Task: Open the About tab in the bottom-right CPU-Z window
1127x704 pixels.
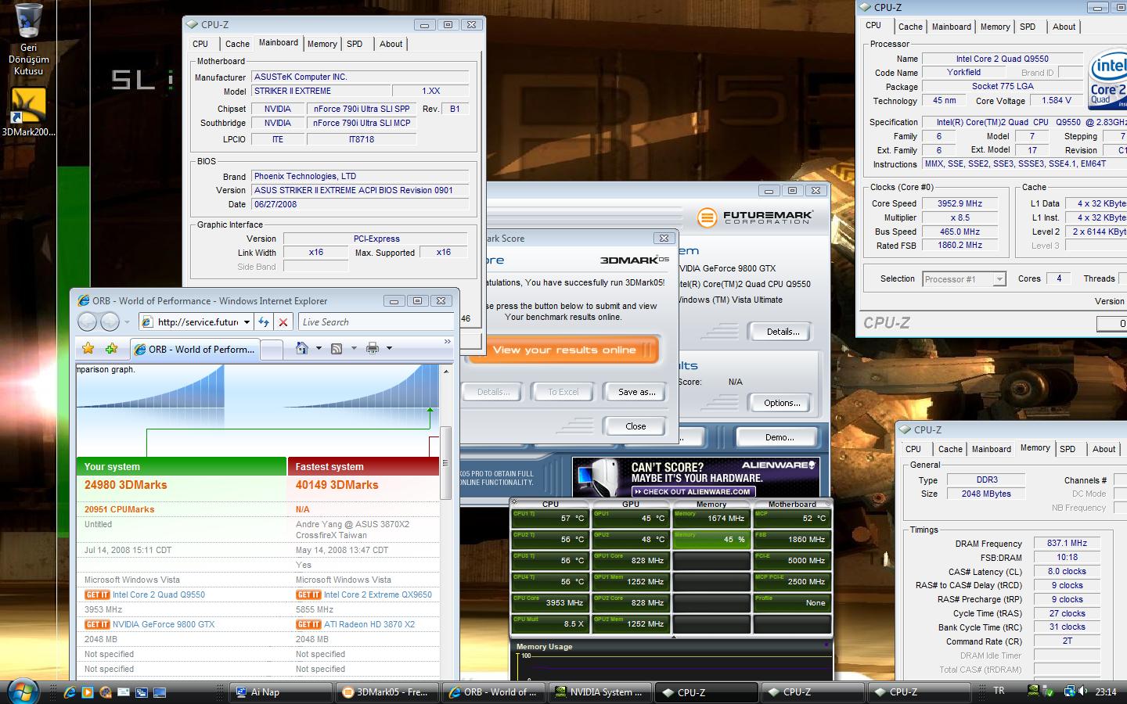Action: pos(1104,449)
